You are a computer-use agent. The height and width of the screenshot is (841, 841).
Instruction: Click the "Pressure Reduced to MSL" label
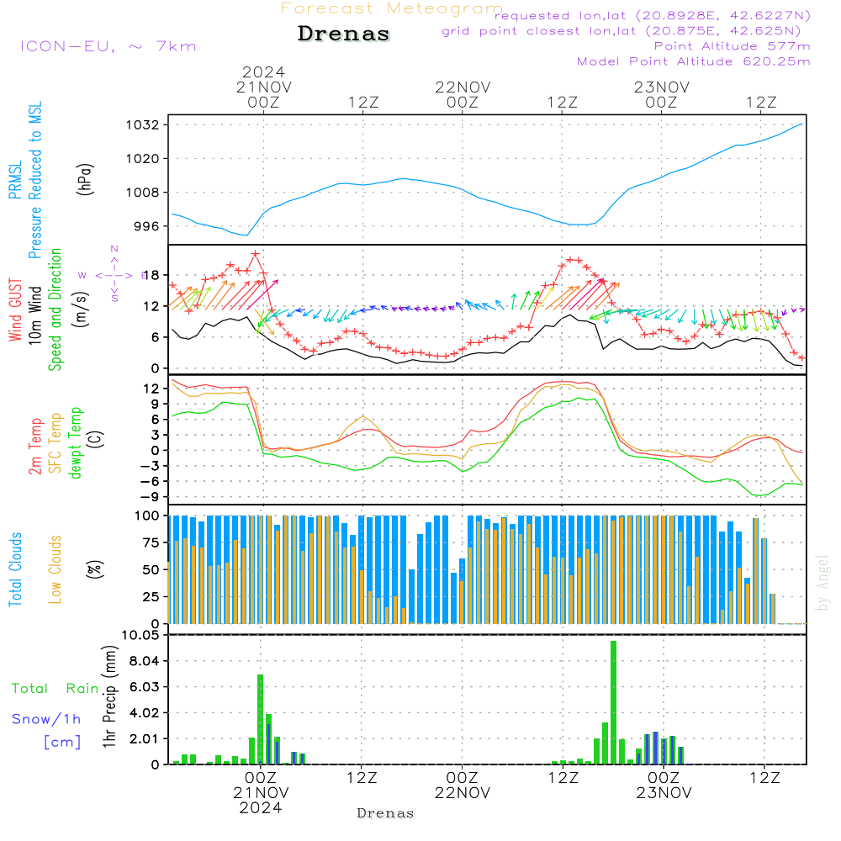tap(34, 180)
